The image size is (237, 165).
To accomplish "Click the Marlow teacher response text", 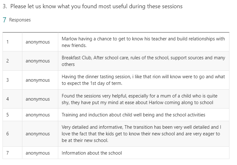I will point(143,42).
